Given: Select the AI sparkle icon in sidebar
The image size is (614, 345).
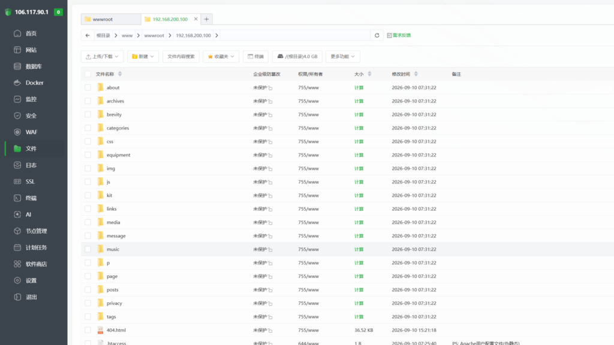Looking at the screenshot, I should point(17,214).
